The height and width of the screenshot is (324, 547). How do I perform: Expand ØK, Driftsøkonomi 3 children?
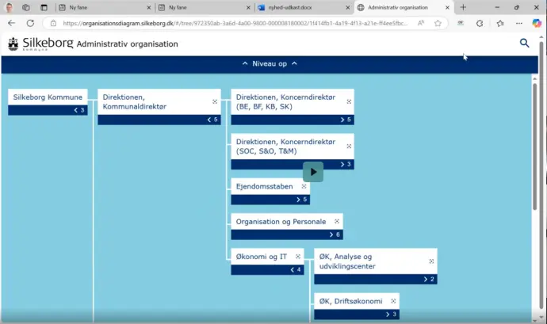[x=357, y=314]
